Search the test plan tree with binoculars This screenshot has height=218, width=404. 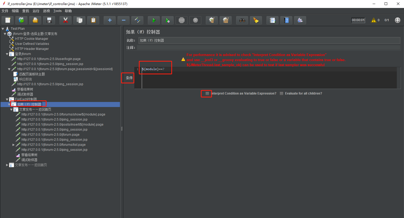(x=242, y=20)
